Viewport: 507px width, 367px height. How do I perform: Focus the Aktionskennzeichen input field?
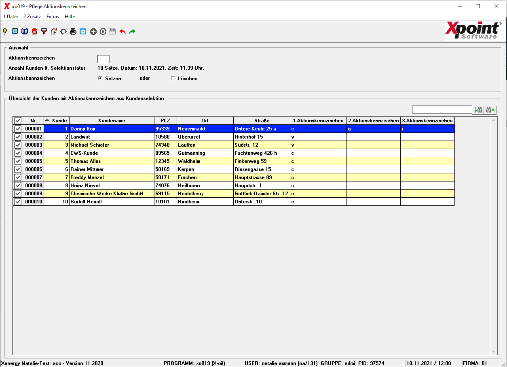[x=104, y=59]
